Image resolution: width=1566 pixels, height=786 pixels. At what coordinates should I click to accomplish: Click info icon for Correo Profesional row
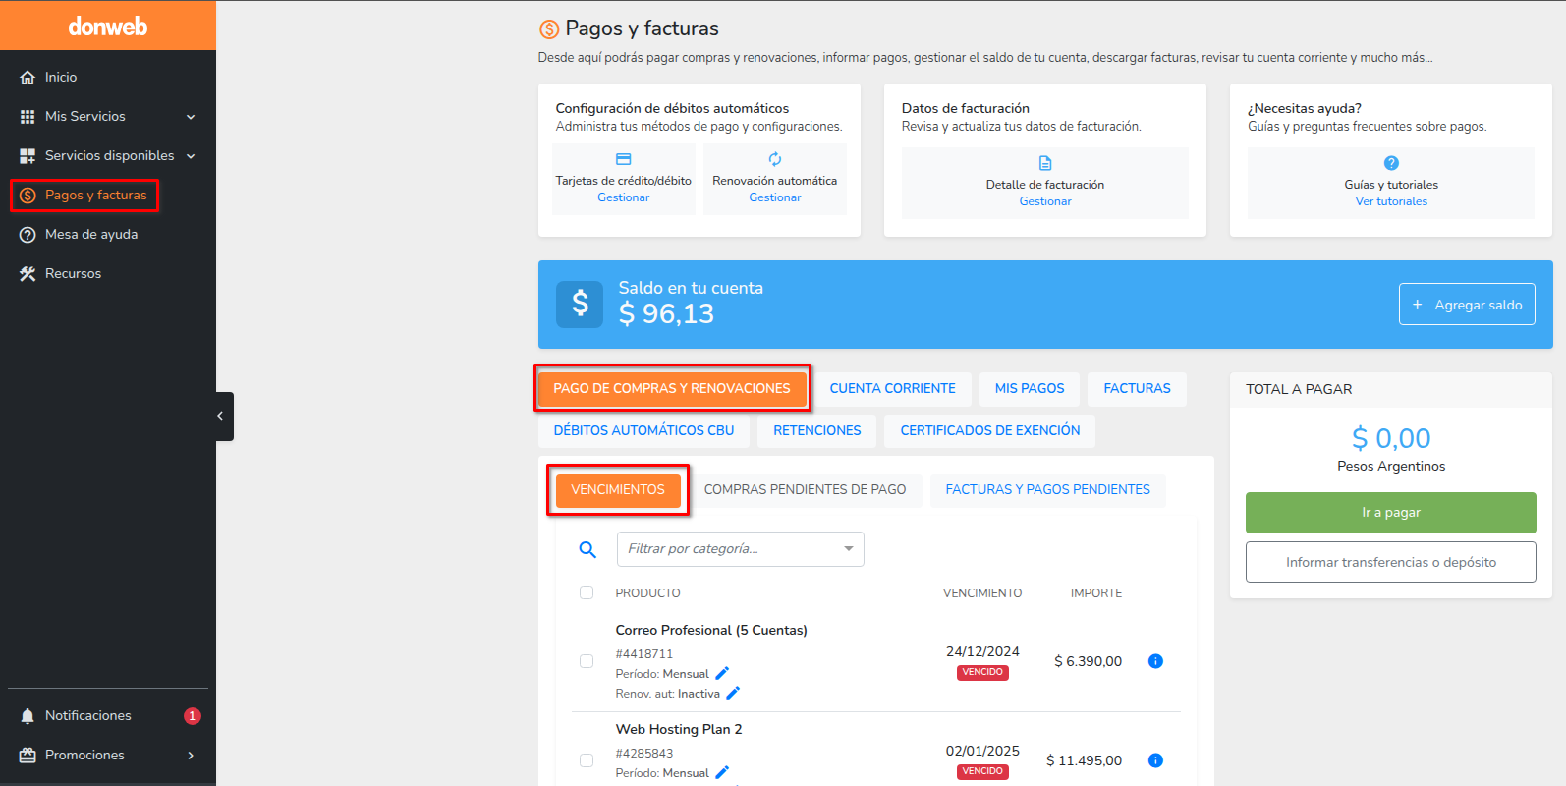tap(1155, 661)
